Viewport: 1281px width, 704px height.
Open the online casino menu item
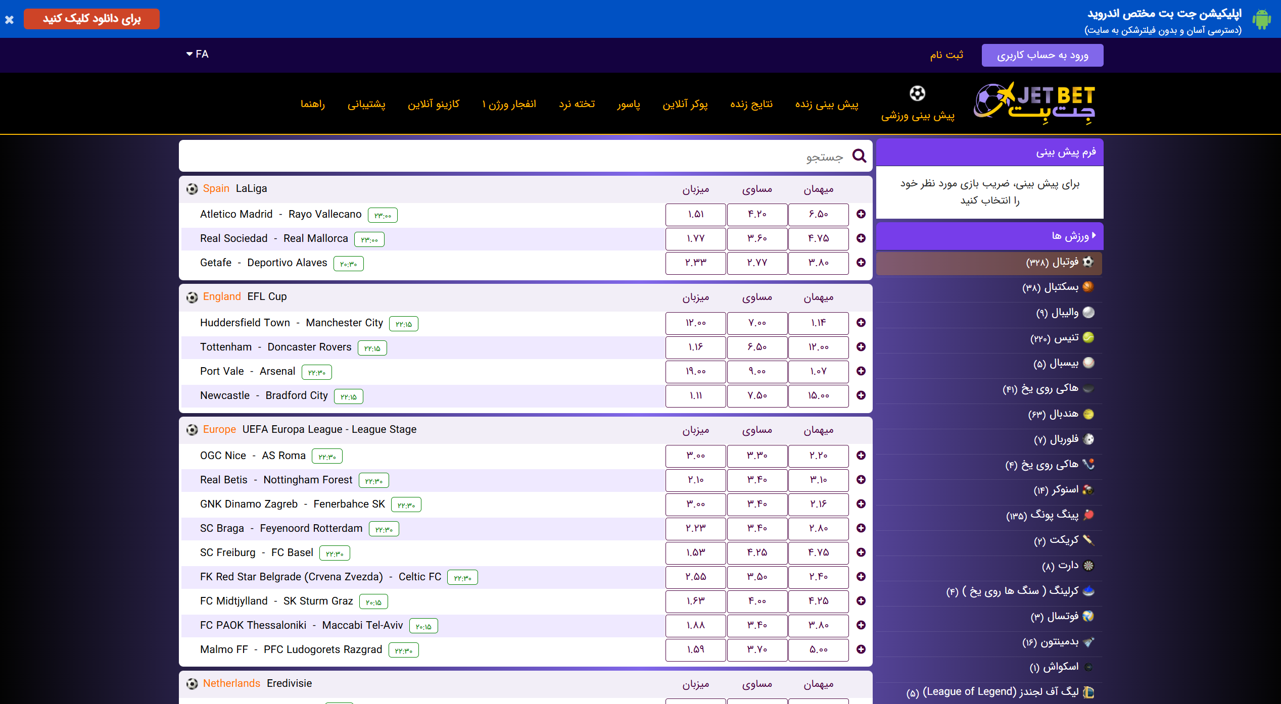434,104
